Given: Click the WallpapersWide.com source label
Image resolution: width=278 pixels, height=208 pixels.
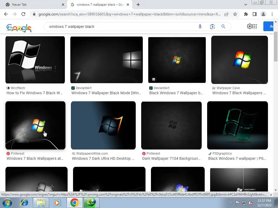Looking at the screenshot, I should (92, 154).
